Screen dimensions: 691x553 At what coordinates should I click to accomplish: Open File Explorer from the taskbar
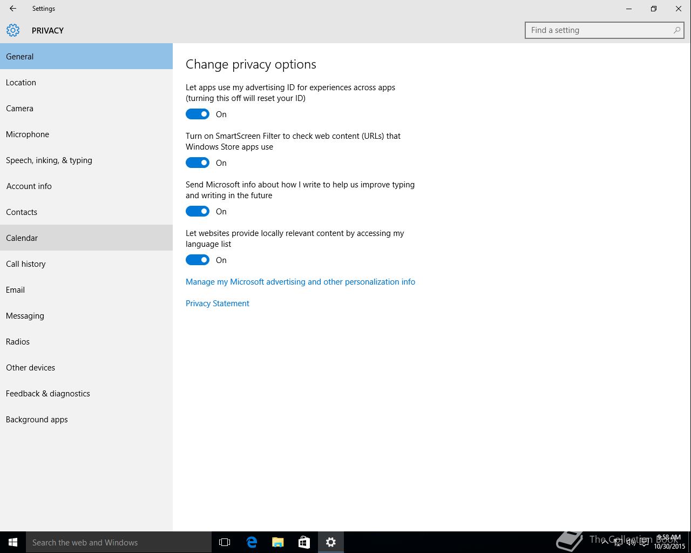tap(278, 542)
